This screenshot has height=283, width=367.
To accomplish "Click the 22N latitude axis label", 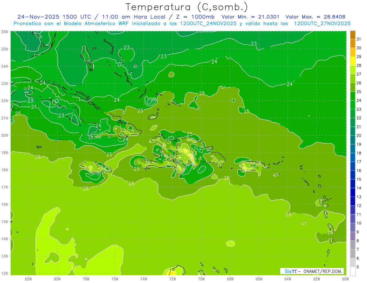I will coord(4,101).
